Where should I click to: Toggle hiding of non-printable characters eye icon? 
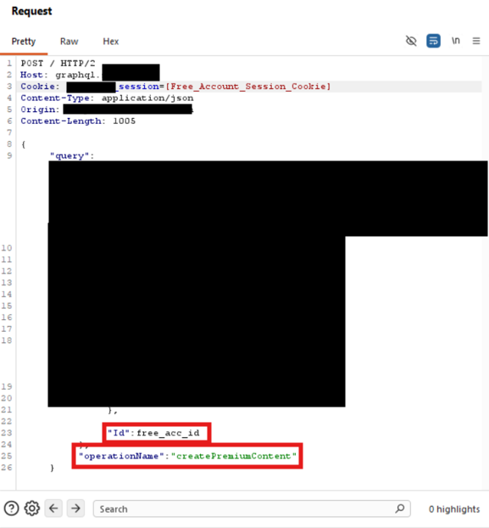click(x=411, y=41)
